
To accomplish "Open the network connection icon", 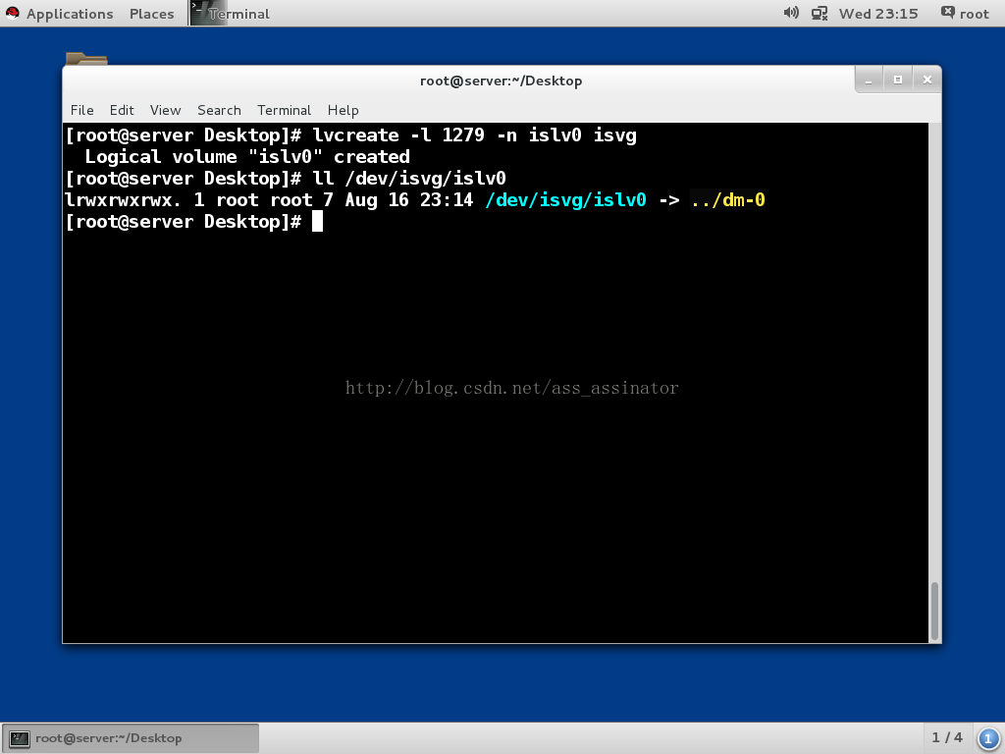I will [x=820, y=14].
